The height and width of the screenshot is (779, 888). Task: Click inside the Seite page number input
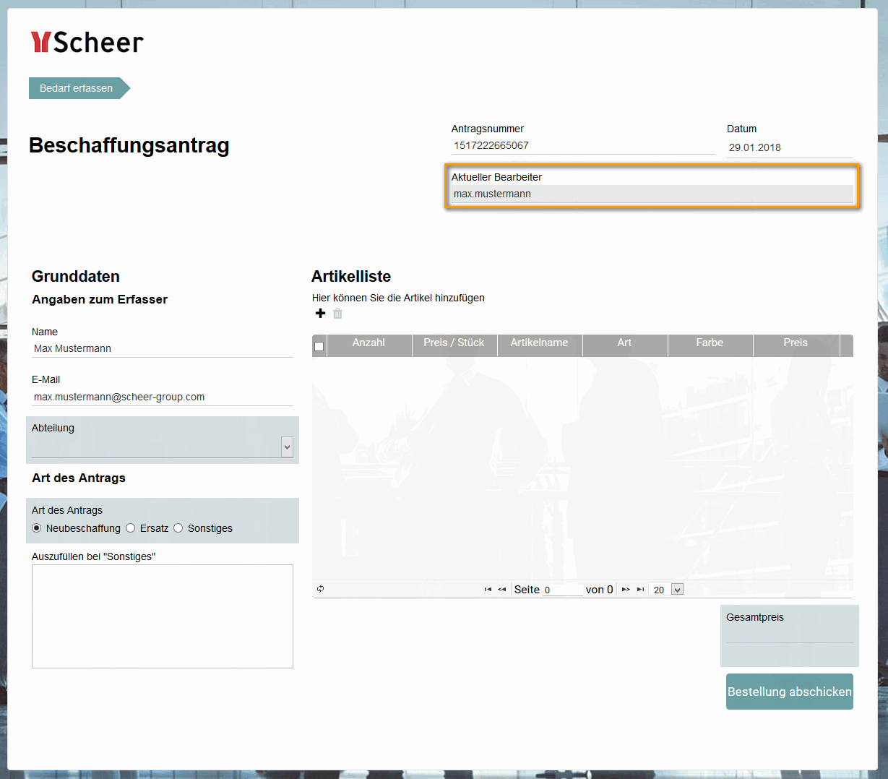click(x=562, y=589)
